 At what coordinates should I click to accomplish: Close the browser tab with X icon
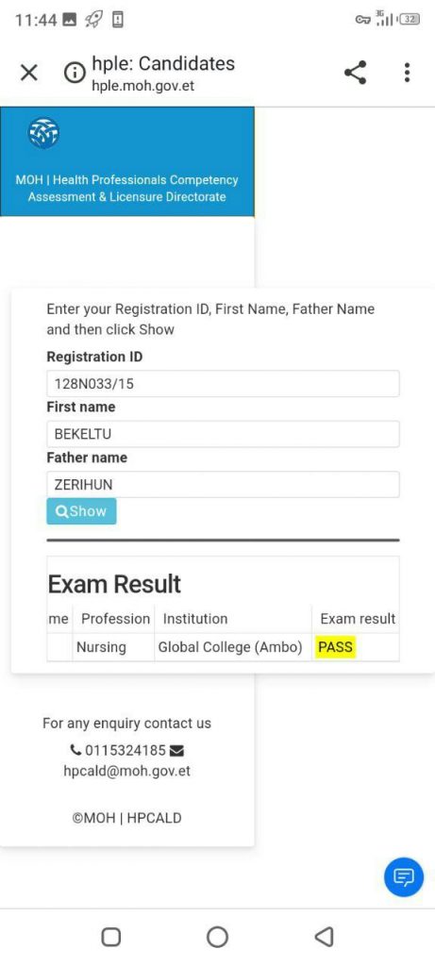(x=28, y=74)
